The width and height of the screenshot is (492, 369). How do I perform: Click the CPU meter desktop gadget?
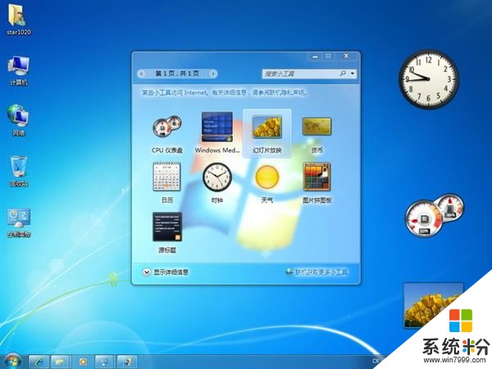(x=435, y=215)
